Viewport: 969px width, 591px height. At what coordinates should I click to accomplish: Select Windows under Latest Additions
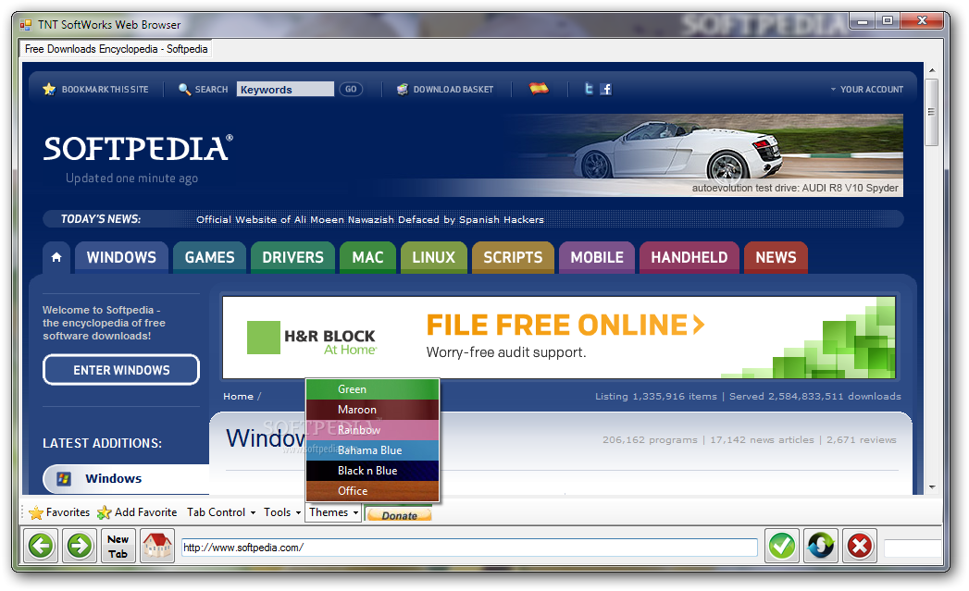126,478
